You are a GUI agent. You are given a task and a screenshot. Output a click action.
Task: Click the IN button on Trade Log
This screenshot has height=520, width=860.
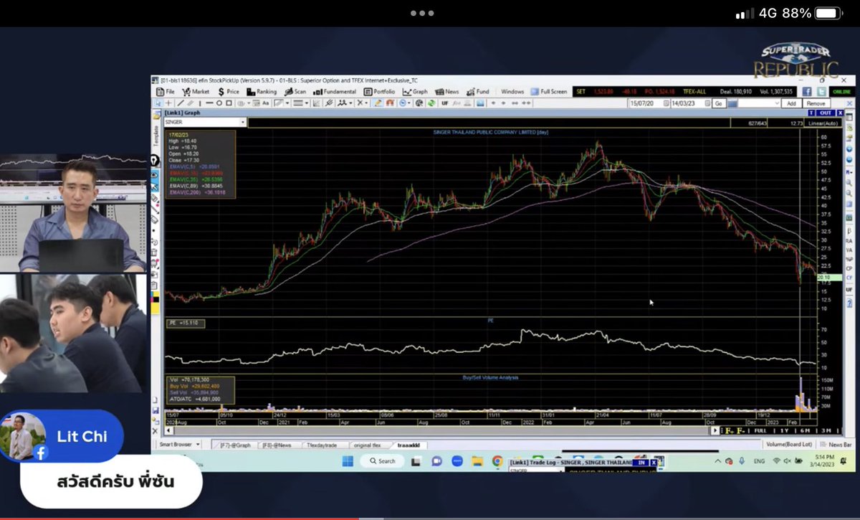coord(641,463)
